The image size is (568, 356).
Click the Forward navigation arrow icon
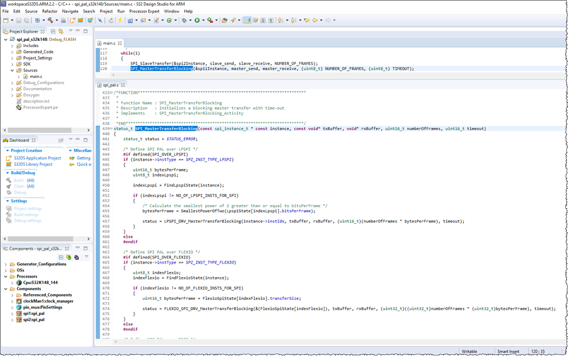coord(328,20)
